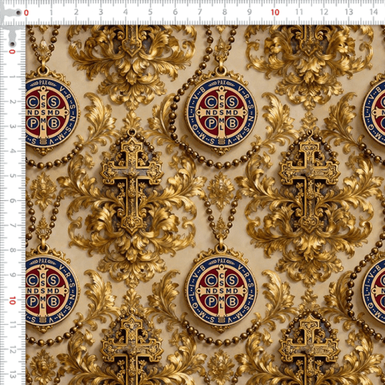Image resolution: width=385 pixels, height=385 pixels.
Task: Click number 14 on the horizontal ruler
Action: coord(373,12)
